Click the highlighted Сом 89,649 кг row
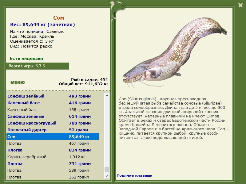 [53, 136]
